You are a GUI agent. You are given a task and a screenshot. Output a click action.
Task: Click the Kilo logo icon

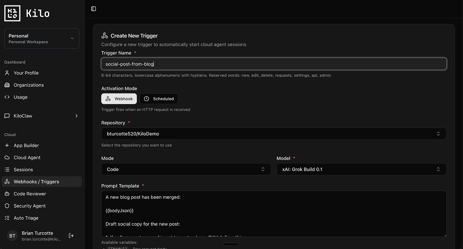(12, 13)
